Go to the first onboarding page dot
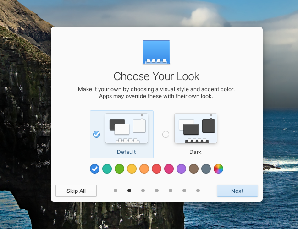This screenshot has height=229, width=298. 116,191
